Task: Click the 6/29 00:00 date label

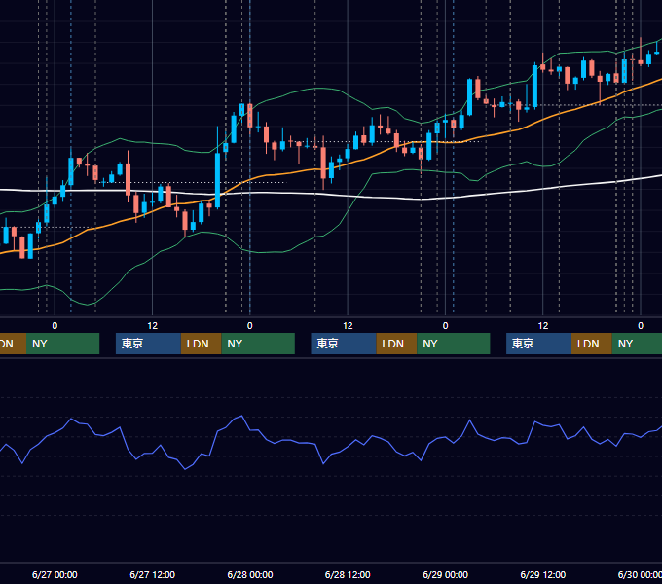Action: coord(446,574)
